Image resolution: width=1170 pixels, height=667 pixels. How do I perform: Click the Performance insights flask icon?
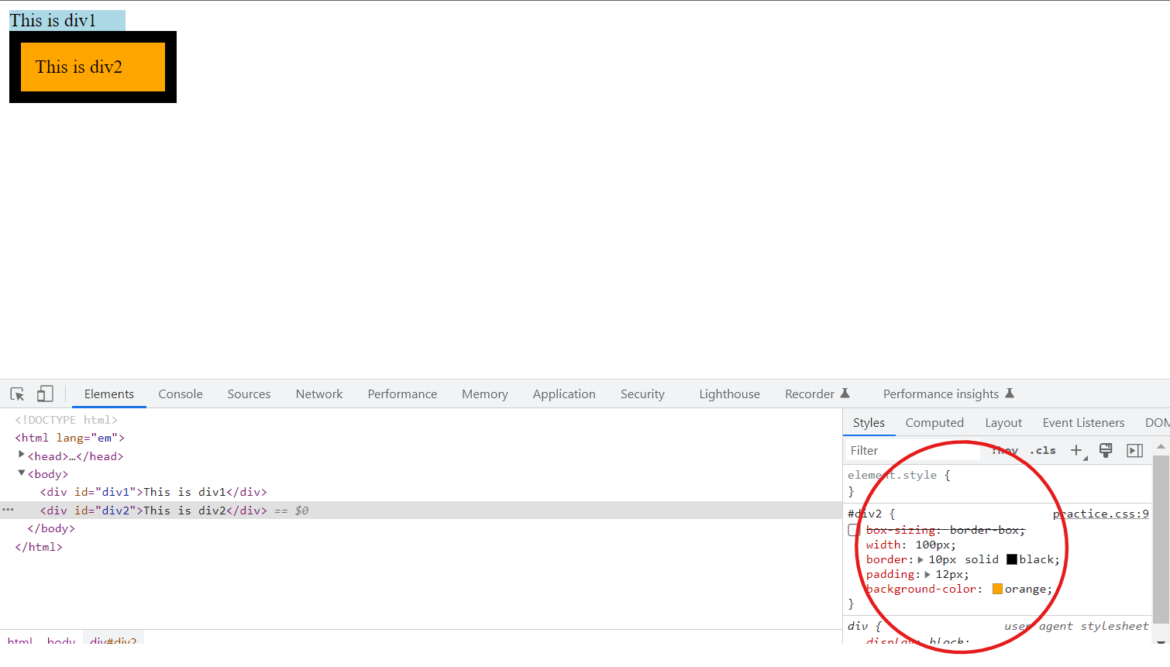coord(1010,393)
